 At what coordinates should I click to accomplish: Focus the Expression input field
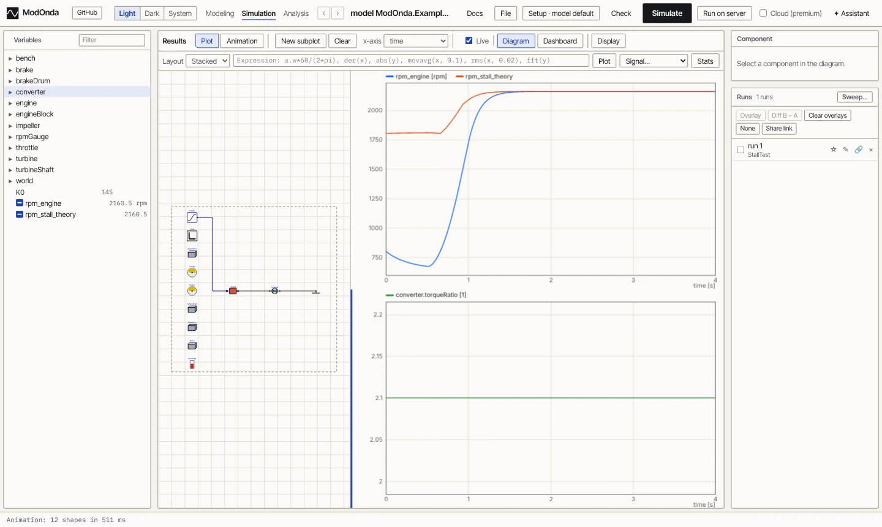[x=411, y=61]
